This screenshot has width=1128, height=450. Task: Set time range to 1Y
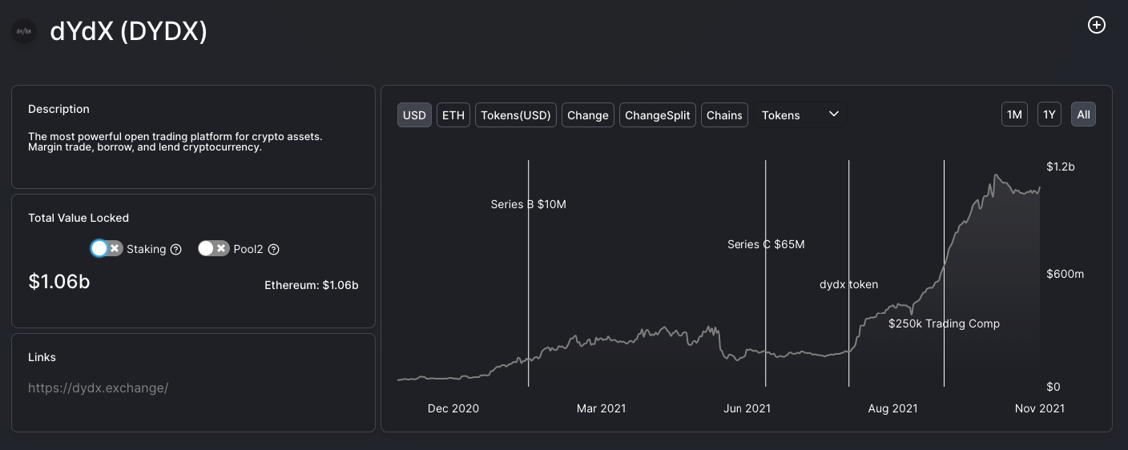click(x=1049, y=115)
